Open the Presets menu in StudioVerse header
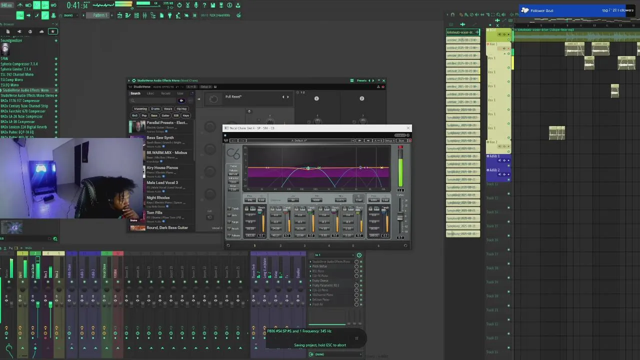 click(361, 80)
